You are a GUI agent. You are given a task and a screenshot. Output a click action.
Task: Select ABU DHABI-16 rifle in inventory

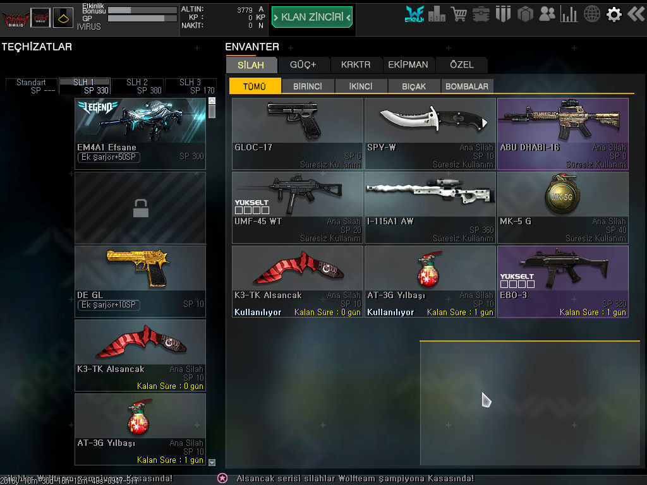coord(563,134)
